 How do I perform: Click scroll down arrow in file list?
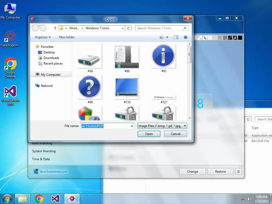[190, 118]
